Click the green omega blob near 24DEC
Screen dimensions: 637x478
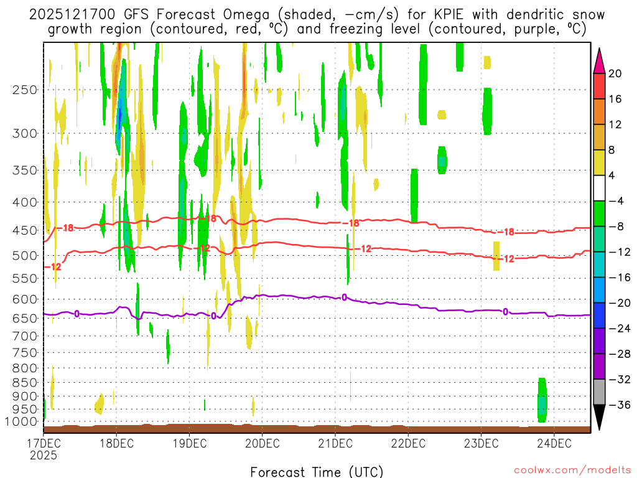coord(542,400)
